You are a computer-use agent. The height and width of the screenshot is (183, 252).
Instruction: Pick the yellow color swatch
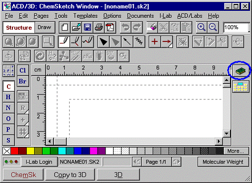click(x=30, y=151)
